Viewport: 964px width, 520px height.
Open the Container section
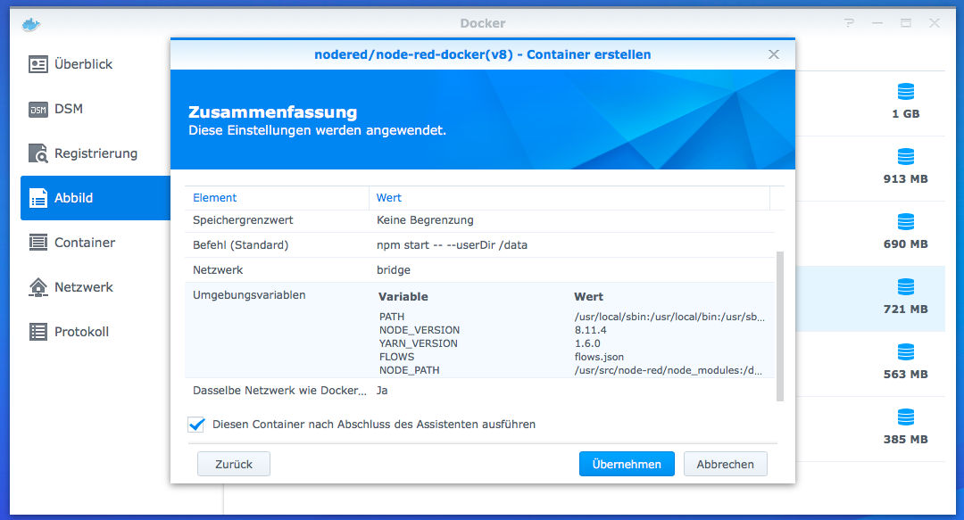coord(96,243)
